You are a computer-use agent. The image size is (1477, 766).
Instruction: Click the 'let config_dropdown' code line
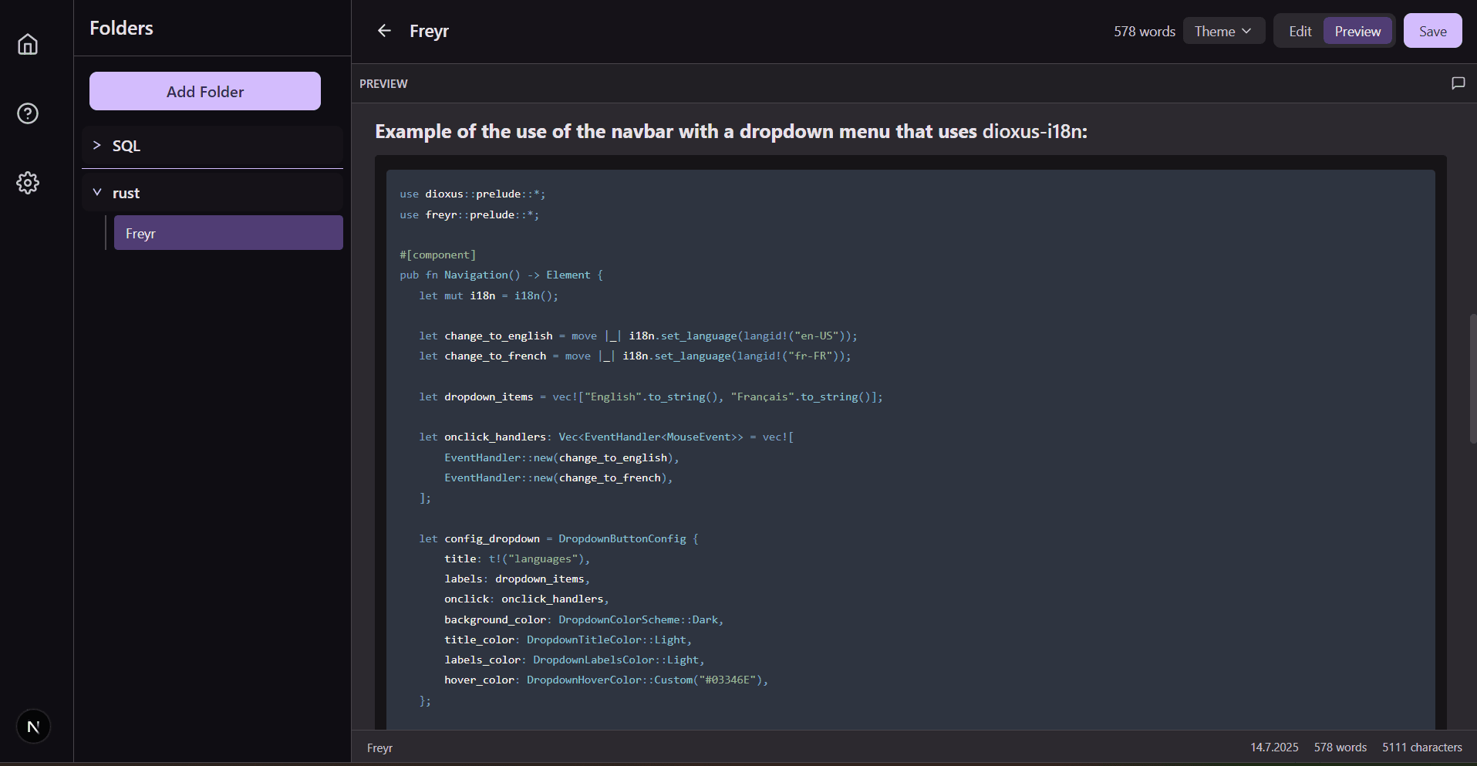(x=558, y=538)
